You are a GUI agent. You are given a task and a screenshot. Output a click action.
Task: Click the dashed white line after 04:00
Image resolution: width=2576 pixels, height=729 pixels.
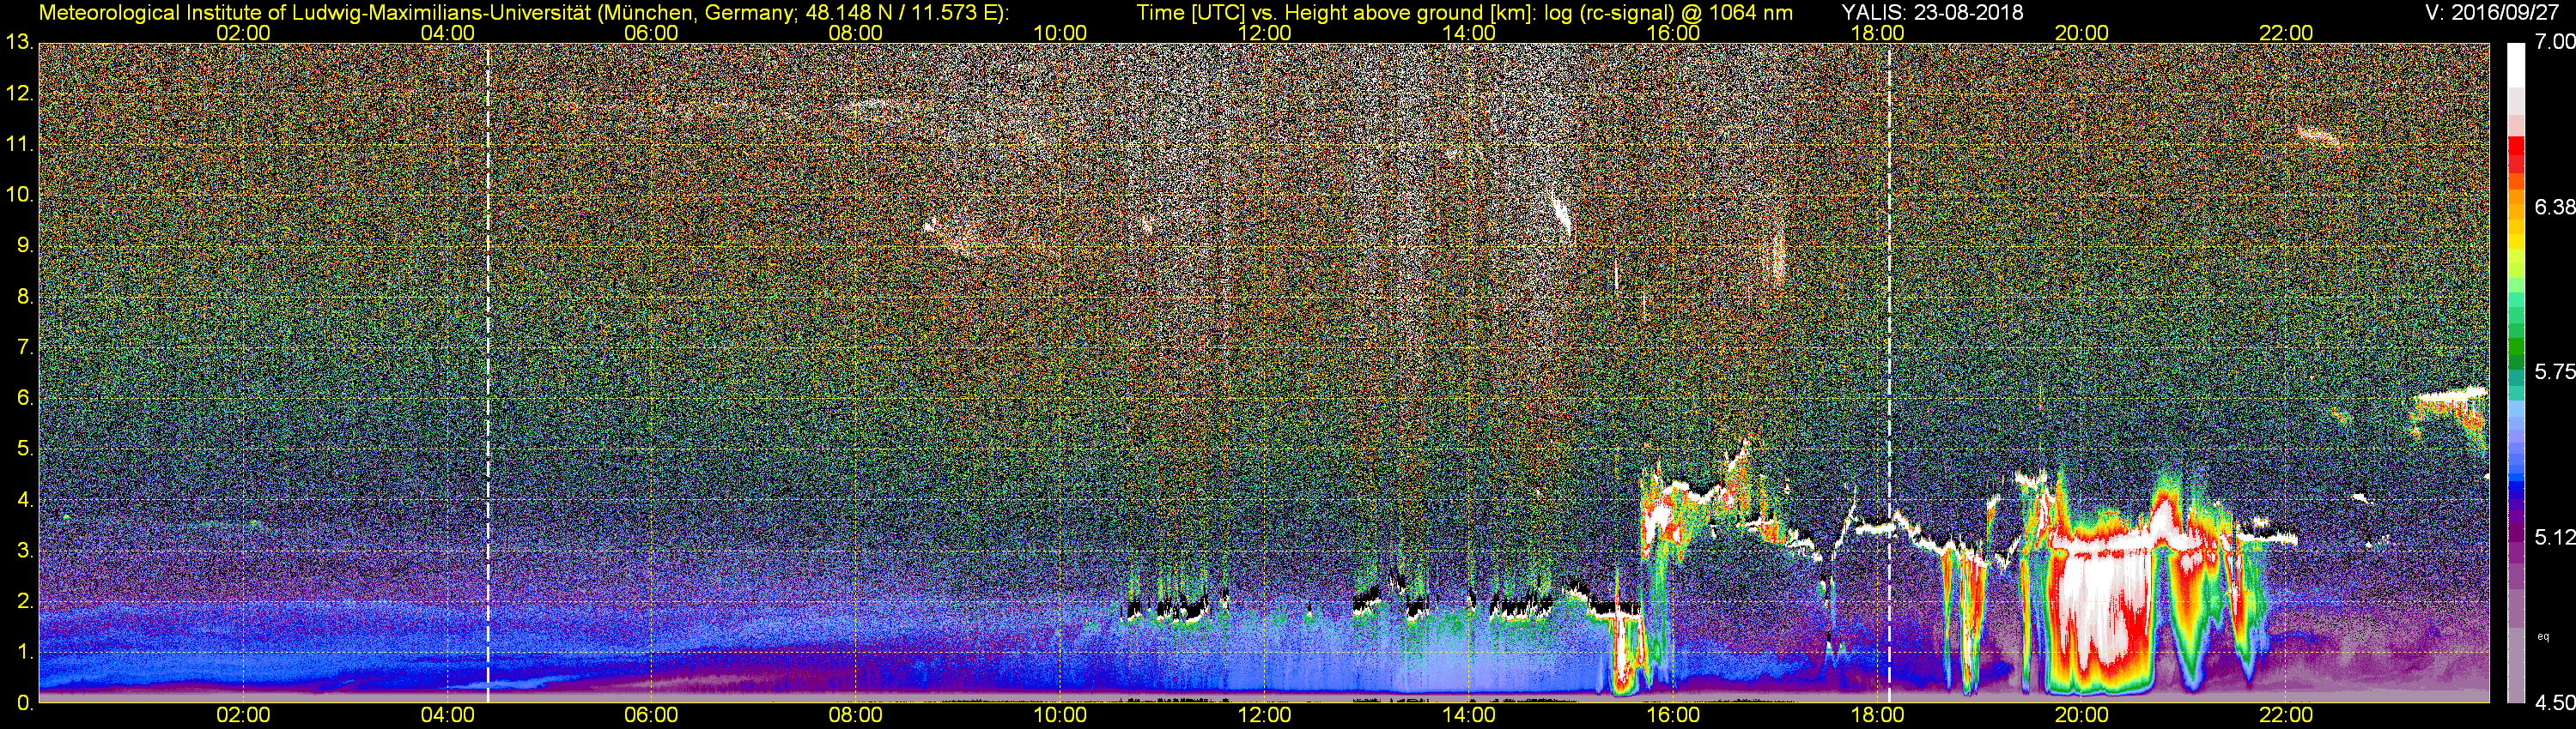[x=488, y=372]
